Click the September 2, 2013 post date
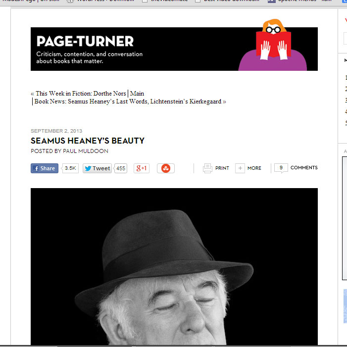Image resolution: width=347 pixels, height=347 pixels. (x=56, y=131)
